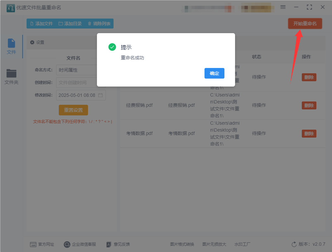Viewport: 332px width, 252px height.
Task: Click the 文件名 section heading
Action: click(x=73, y=58)
